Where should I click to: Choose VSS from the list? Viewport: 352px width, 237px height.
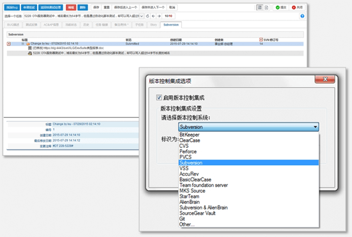[x=248, y=168]
